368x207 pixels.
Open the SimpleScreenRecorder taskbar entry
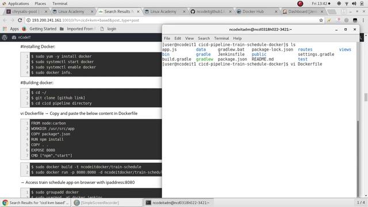107,202
